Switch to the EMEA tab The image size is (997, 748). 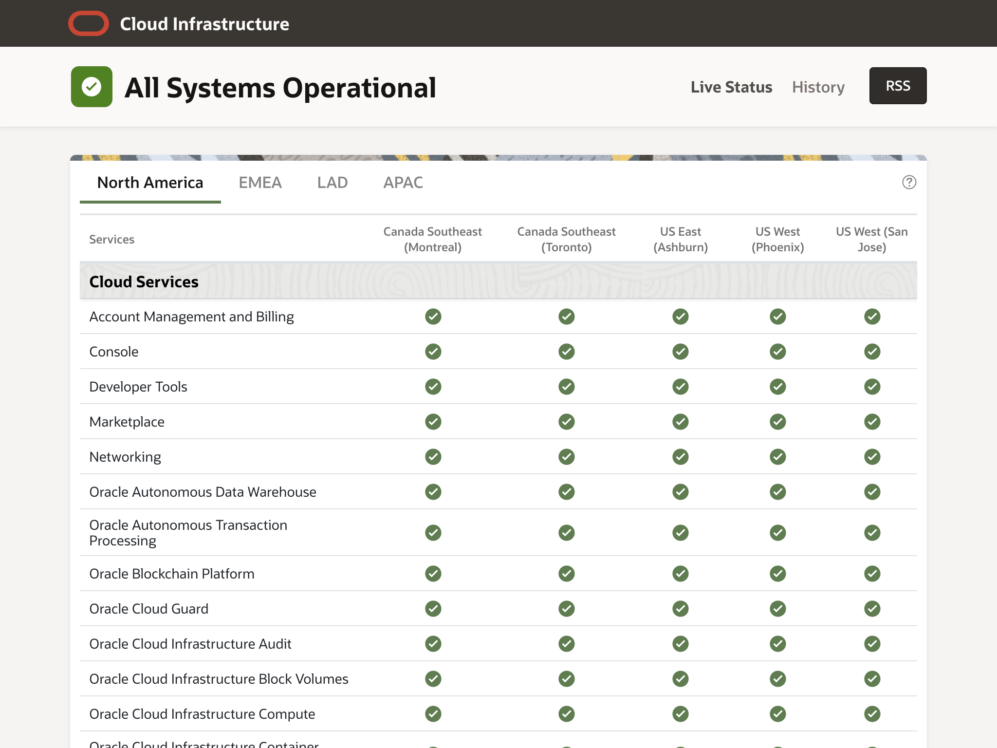tap(260, 183)
